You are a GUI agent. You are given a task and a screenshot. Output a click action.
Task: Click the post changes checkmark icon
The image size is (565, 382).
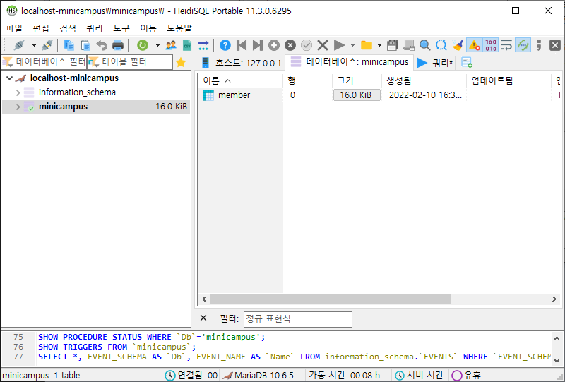(307, 45)
